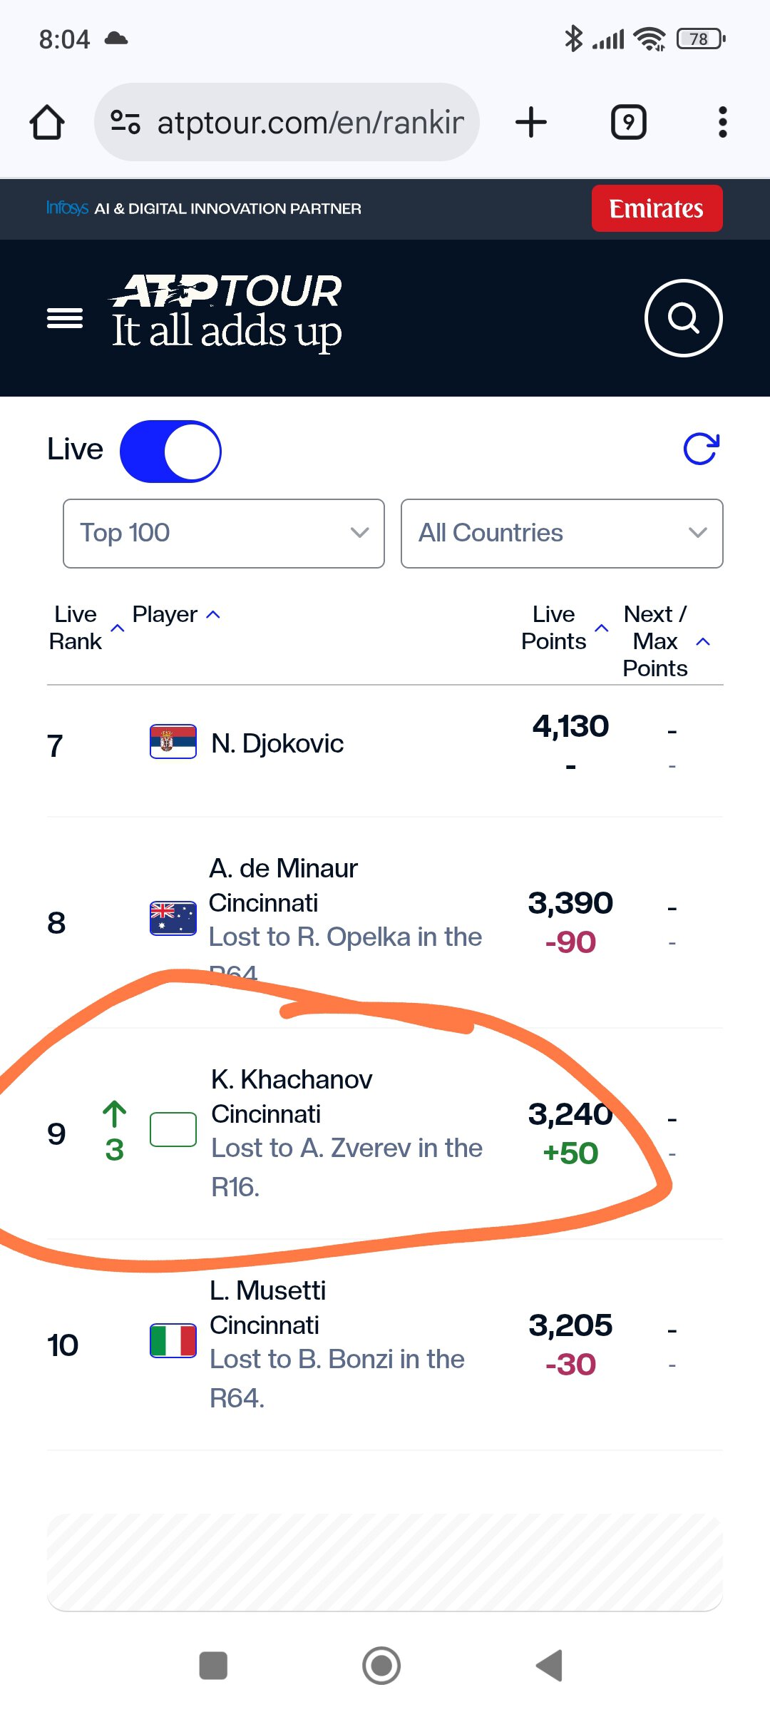Open the browser three-dot overflow menu

point(722,122)
